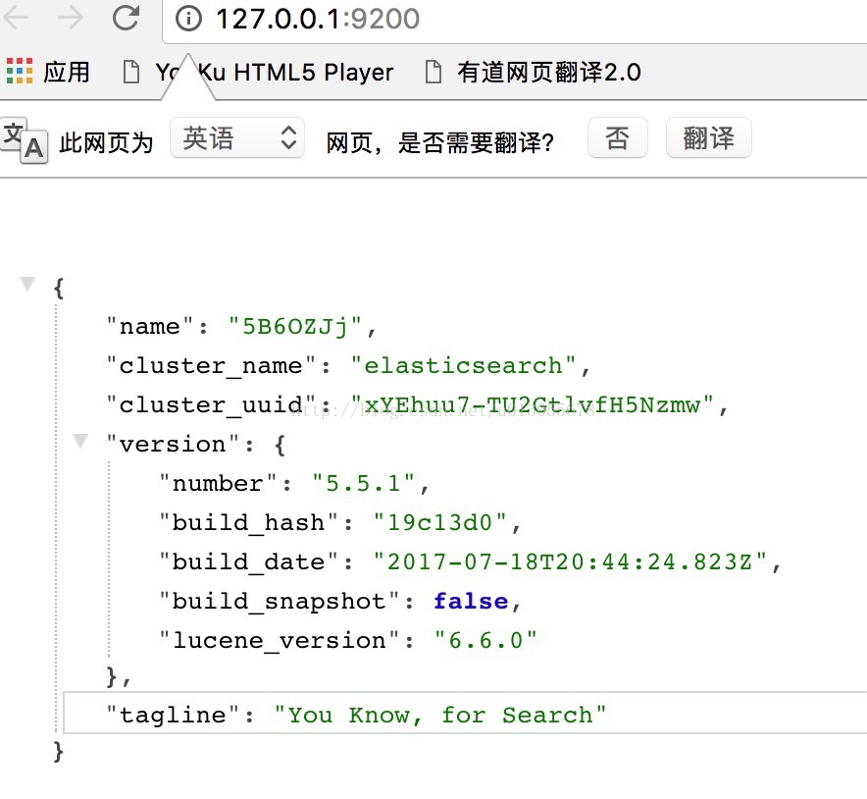Select the "cluster_name" key
The width and height of the screenshot is (867, 799).
211,365
